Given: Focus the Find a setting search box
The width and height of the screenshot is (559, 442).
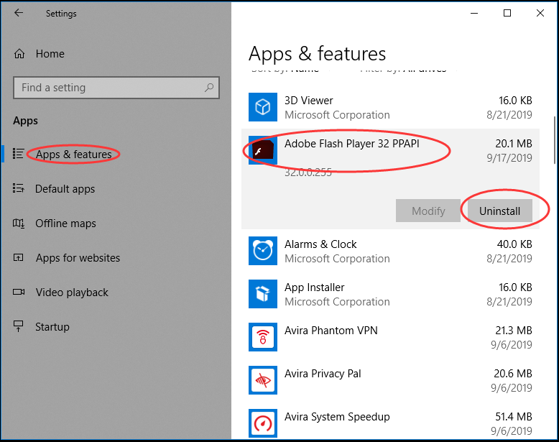Looking at the screenshot, I should 116,88.
